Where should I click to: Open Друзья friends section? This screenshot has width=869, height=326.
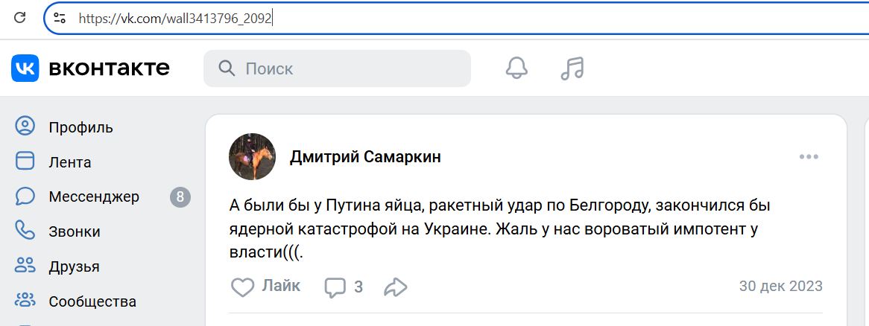74,266
